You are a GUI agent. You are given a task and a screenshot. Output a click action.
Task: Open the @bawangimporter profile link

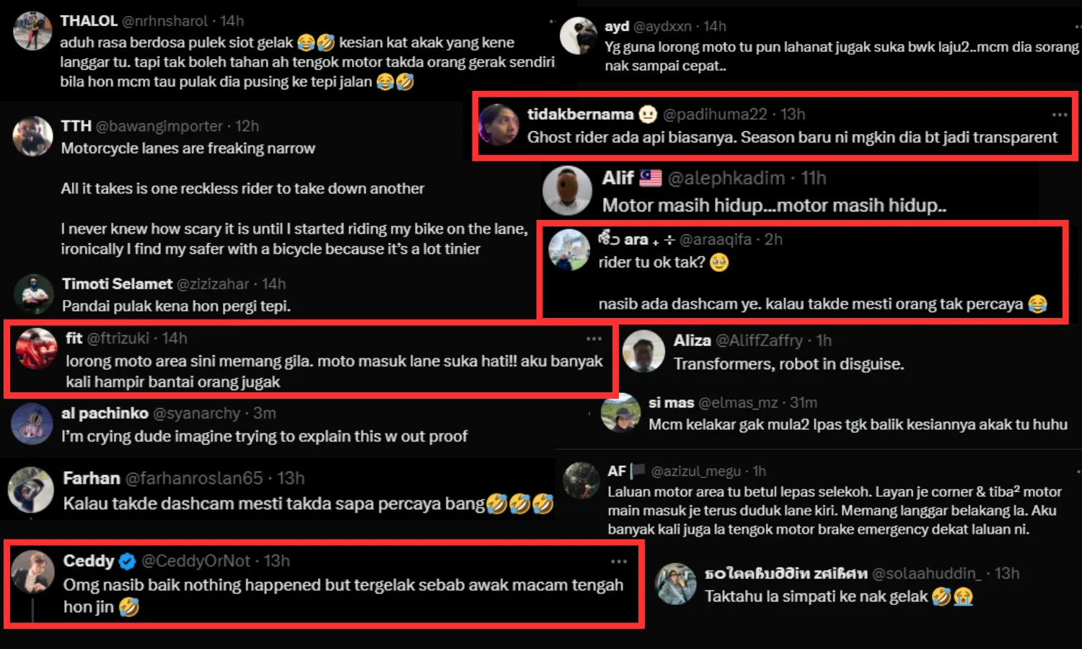[159, 126]
